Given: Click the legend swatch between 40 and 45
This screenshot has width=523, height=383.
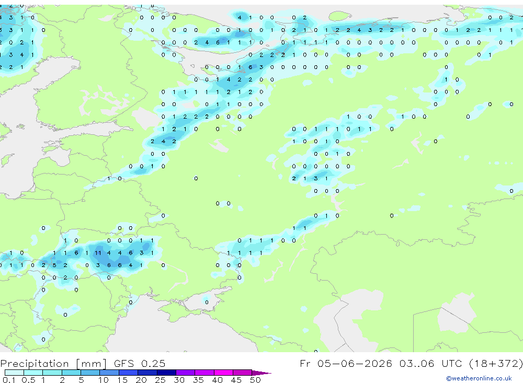Looking at the screenshot, I should pyautogui.click(x=223, y=373).
